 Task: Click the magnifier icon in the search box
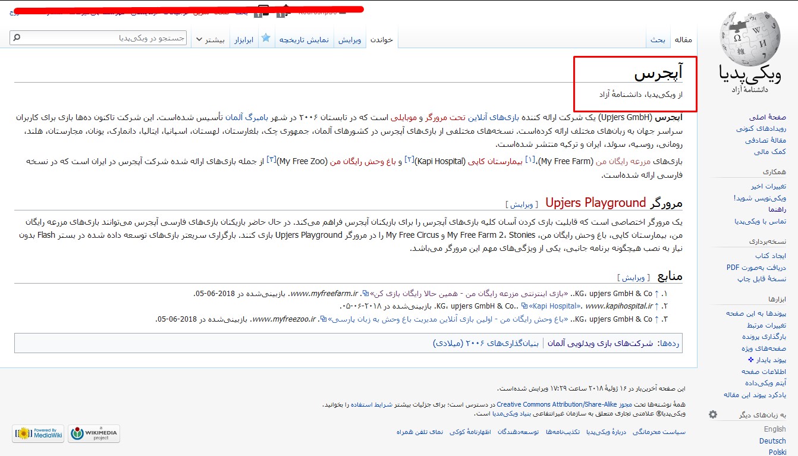pyautogui.click(x=17, y=38)
